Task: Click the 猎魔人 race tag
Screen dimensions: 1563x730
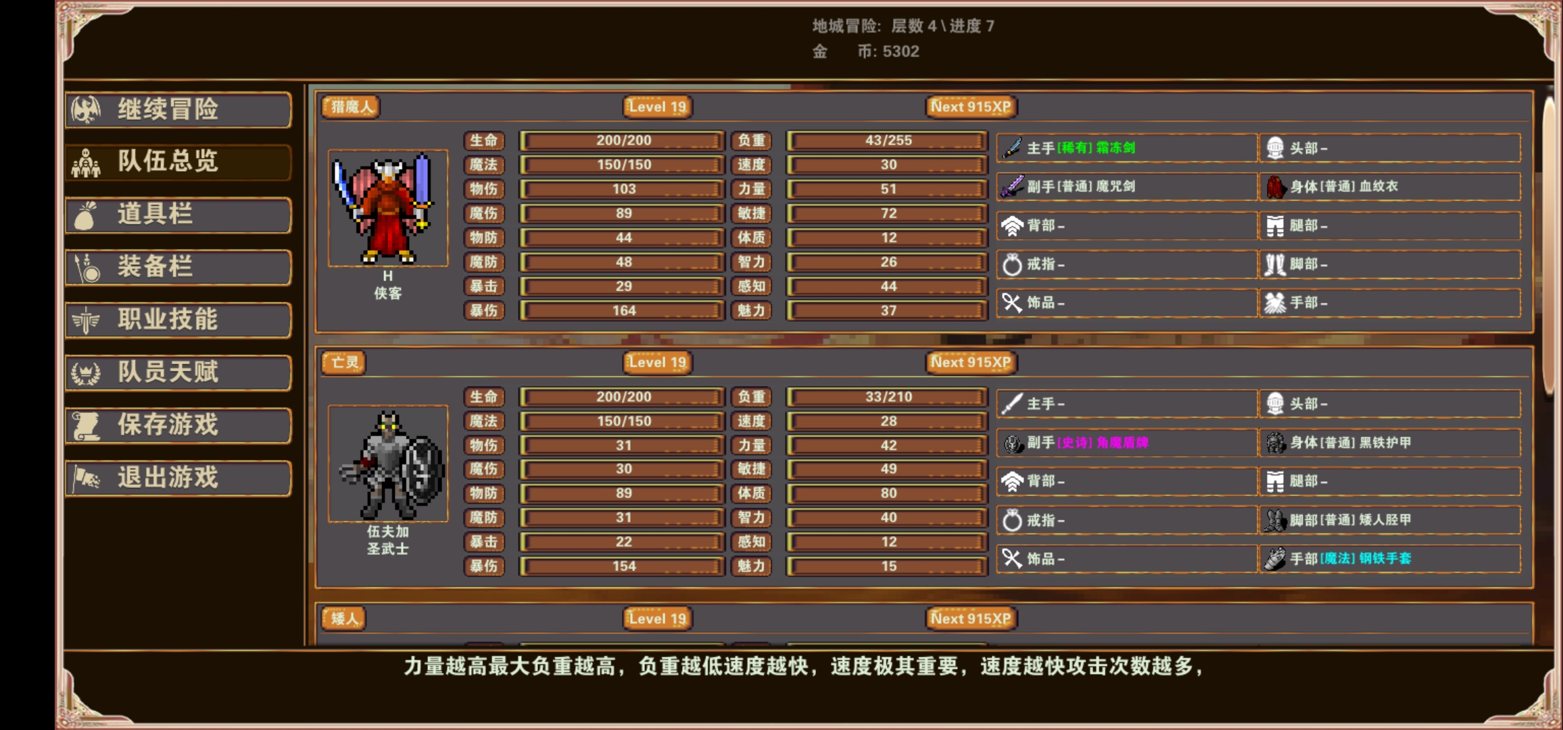Action: (351, 107)
